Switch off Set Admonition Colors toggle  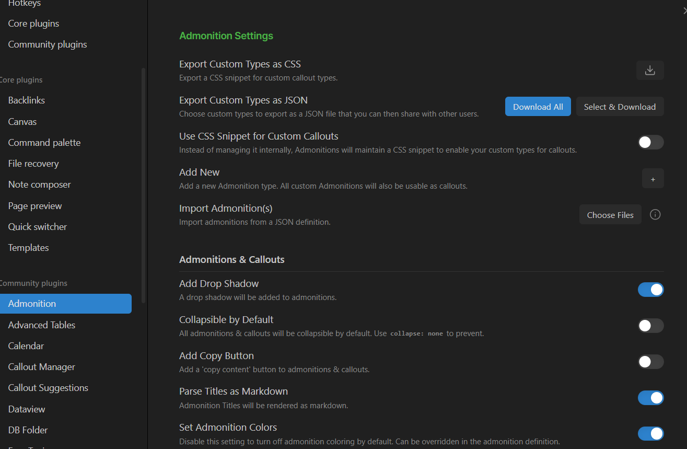[x=650, y=433]
